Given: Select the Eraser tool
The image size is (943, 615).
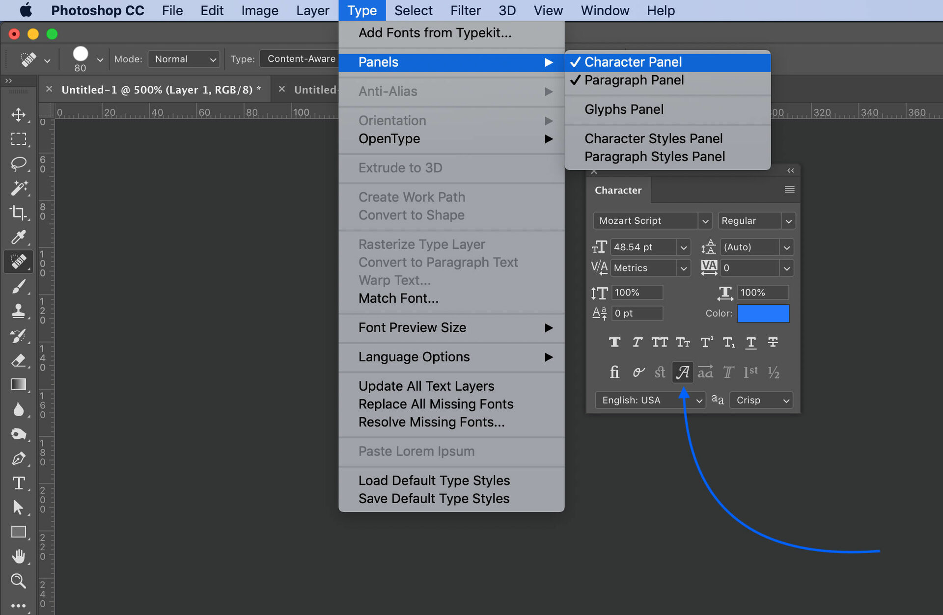Looking at the screenshot, I should 19,360.
